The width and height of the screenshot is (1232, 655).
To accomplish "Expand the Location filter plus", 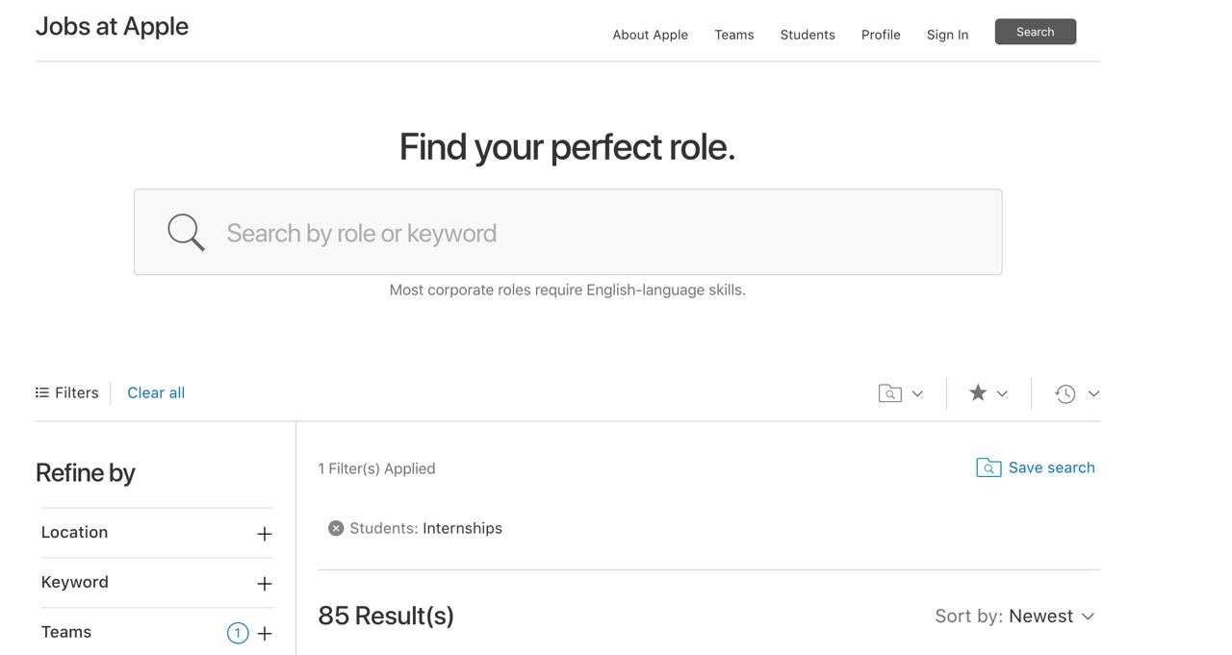I will point(265,534).
